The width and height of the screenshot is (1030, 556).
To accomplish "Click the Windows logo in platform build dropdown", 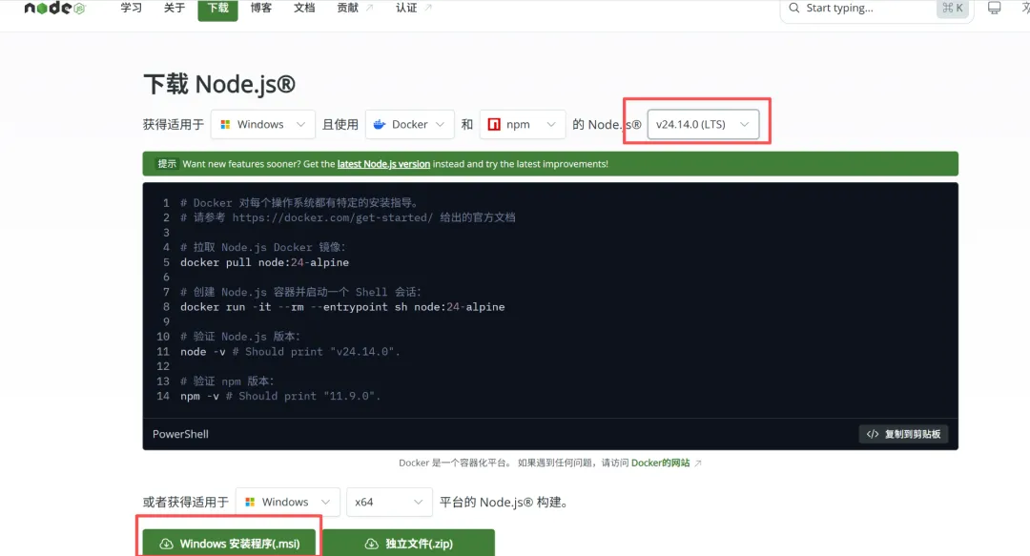I will (250, 502).
